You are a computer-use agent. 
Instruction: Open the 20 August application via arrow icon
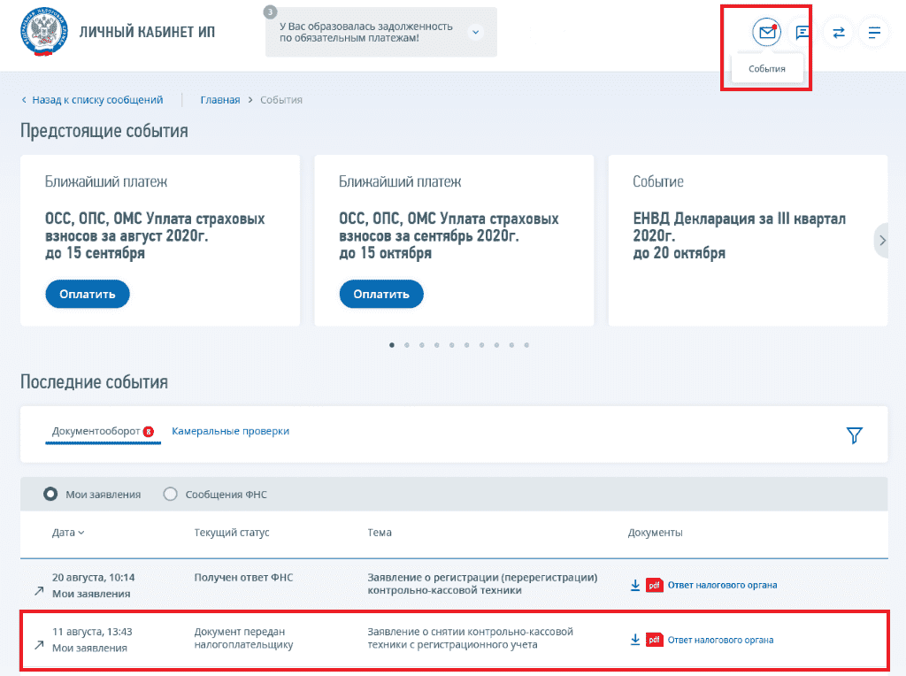point(39,590)
